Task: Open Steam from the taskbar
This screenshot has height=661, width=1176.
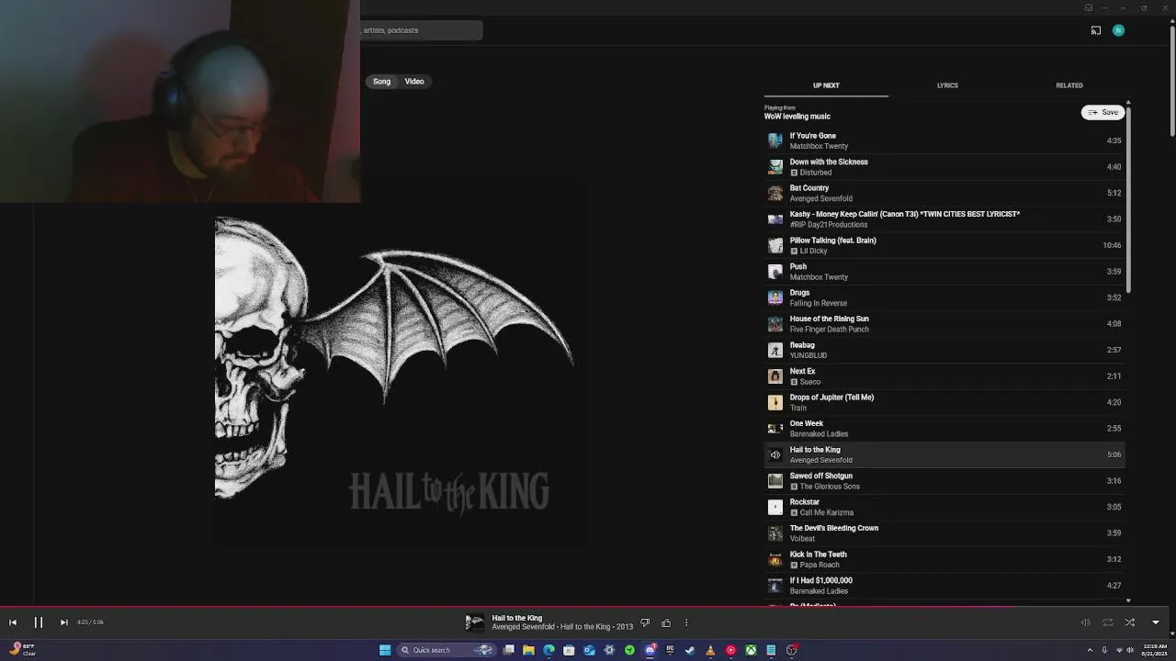Action: [x=690, y=650]
